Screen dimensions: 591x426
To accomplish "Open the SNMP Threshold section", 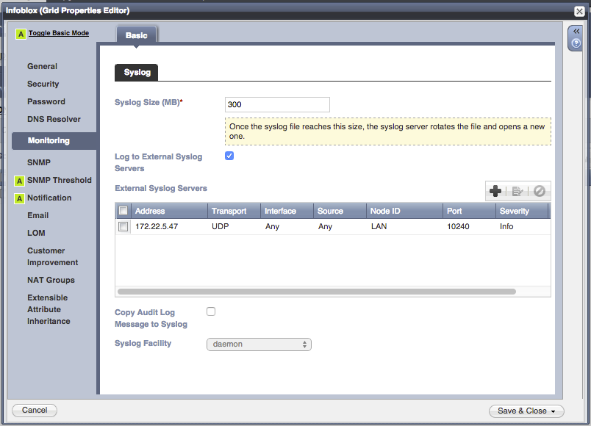I will 60,180.
